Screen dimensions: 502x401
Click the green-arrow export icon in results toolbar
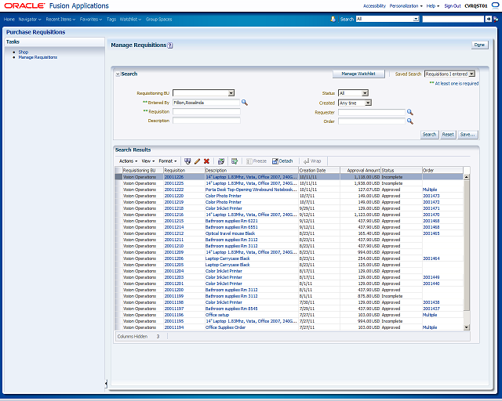tap(235, 161)
